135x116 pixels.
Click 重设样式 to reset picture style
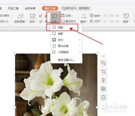[69, 22]
